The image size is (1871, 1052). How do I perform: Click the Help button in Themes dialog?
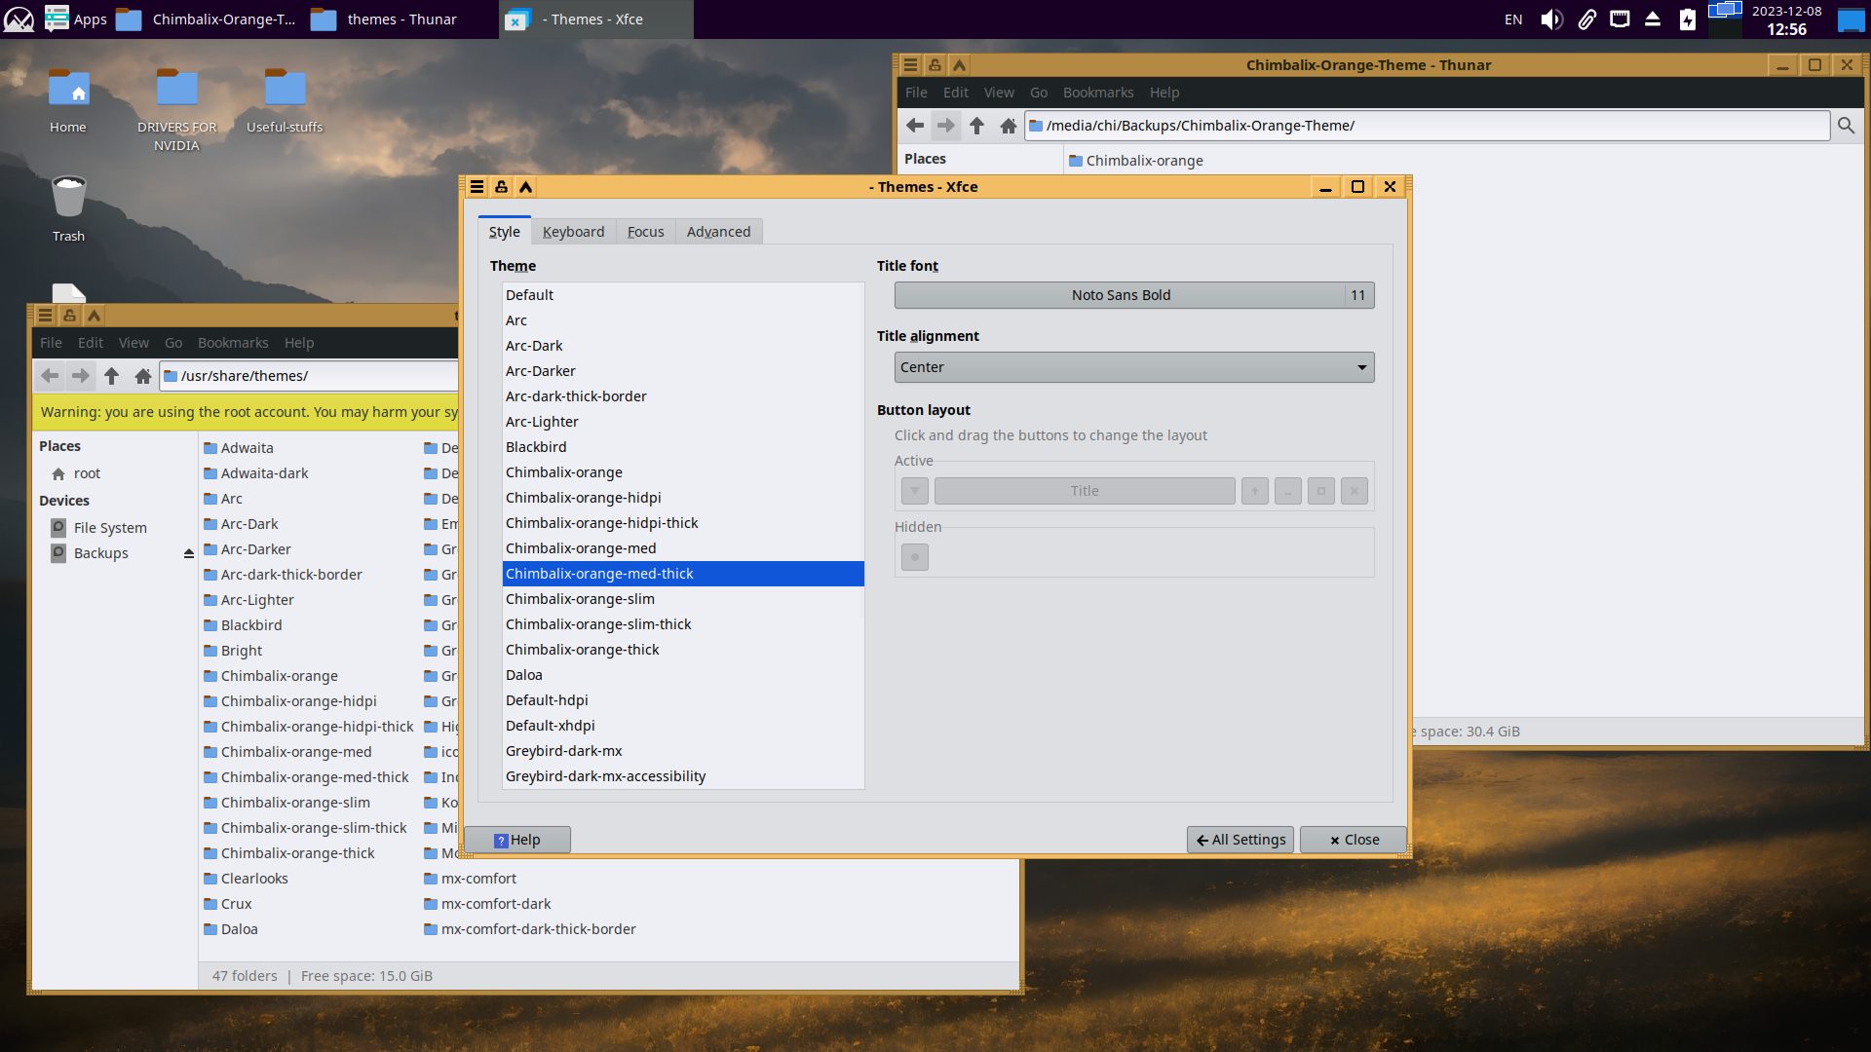pos(516,840)
